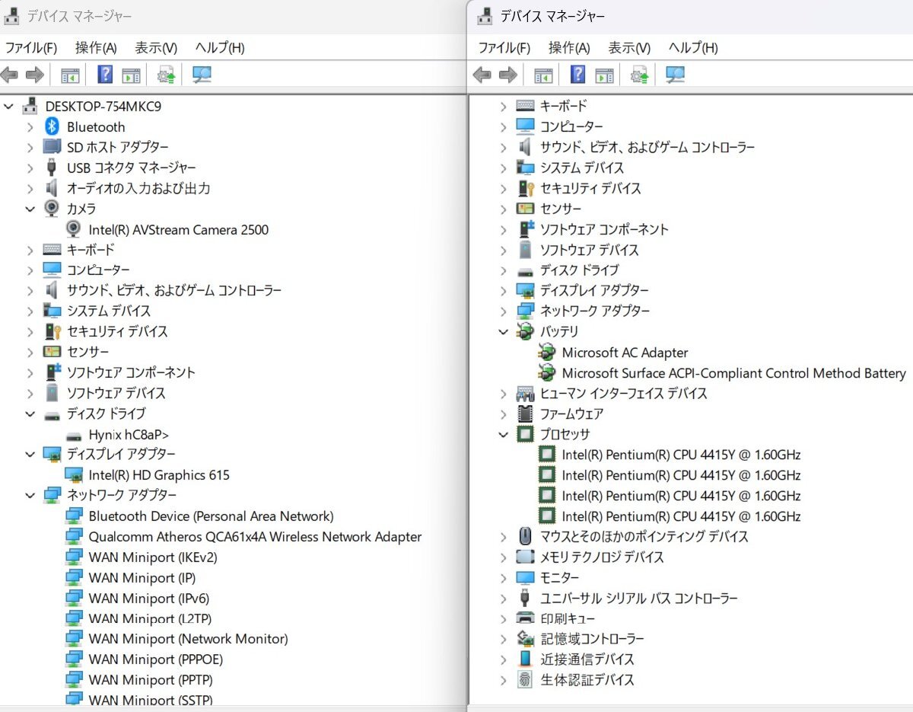The height and width of the screenshot is (712, 913).
Task: Expand the ヒューマン インターフェイス デバイス category
Action: (503, 393)
